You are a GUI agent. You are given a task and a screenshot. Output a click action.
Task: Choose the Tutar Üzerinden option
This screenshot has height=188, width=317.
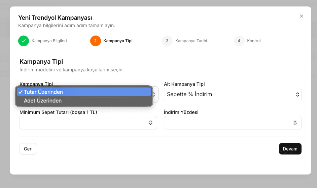(x=84, y=92)
